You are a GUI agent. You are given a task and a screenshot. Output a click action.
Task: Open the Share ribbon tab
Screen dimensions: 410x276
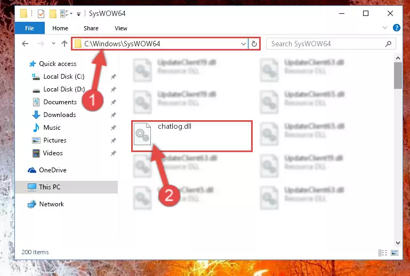[x=91, y=28]
